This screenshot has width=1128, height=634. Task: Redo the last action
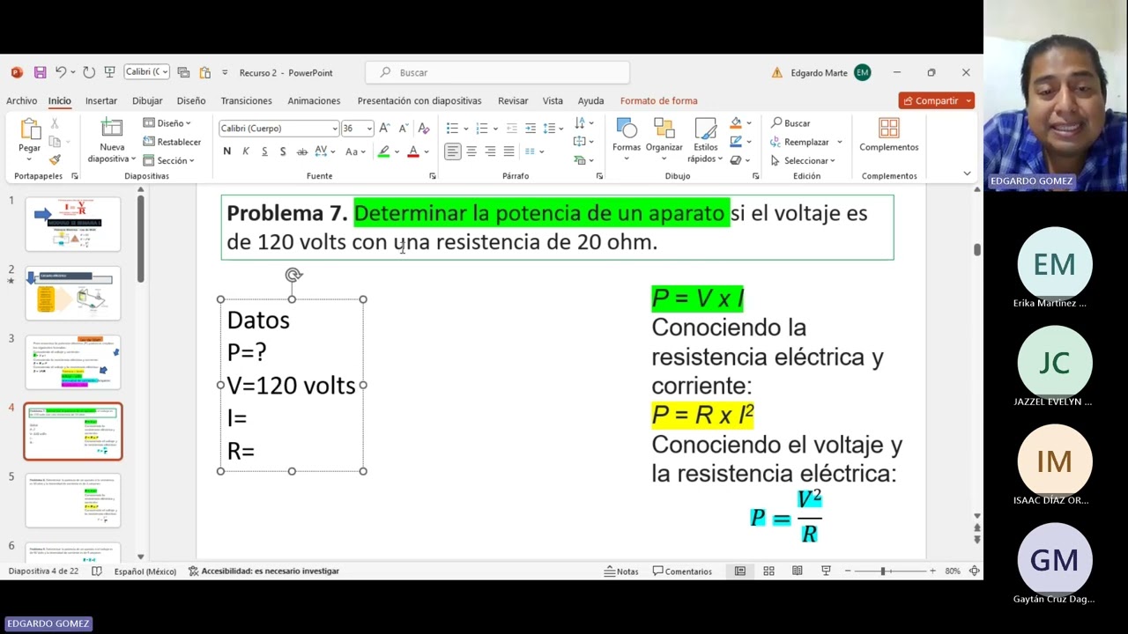tap(89, 72)
